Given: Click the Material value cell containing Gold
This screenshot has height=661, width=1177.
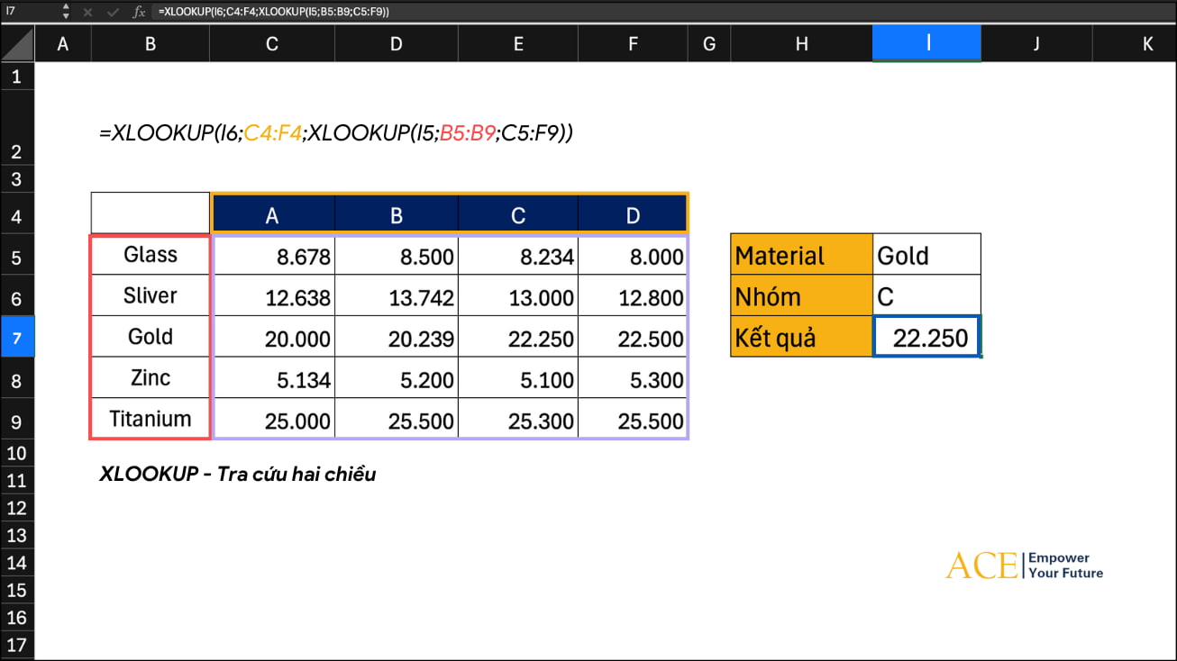Looking at the screenshot, I should coord(926,256).
